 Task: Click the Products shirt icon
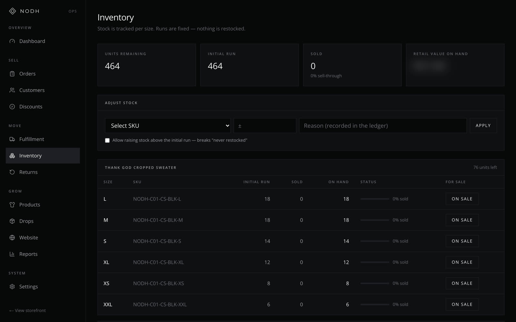pyautogui.click(x=12, y=205)
